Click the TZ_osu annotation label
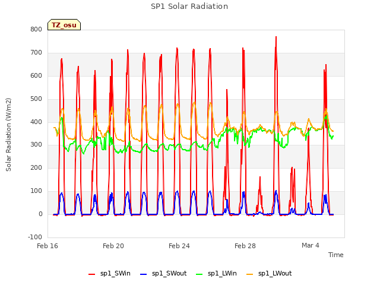This screenshot has height=285, width=380. [x=64, y=25]
